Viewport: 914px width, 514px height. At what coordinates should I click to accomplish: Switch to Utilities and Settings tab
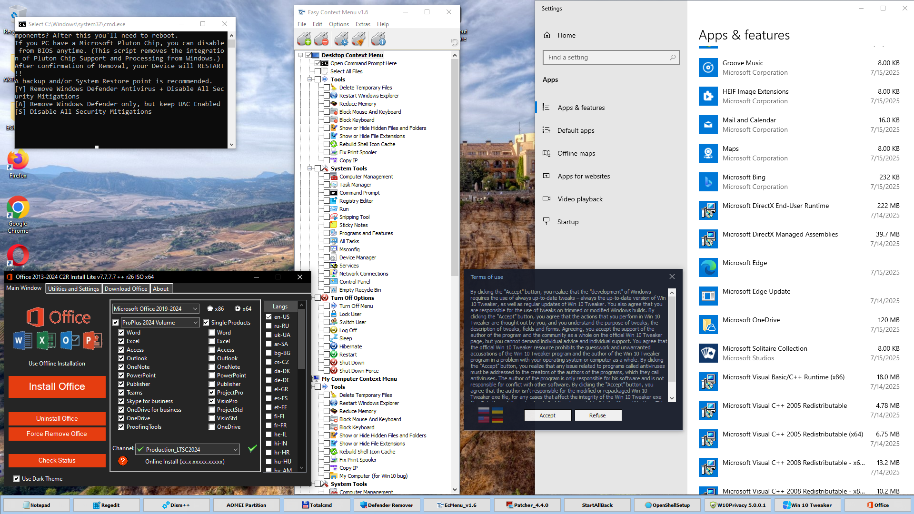74,289
